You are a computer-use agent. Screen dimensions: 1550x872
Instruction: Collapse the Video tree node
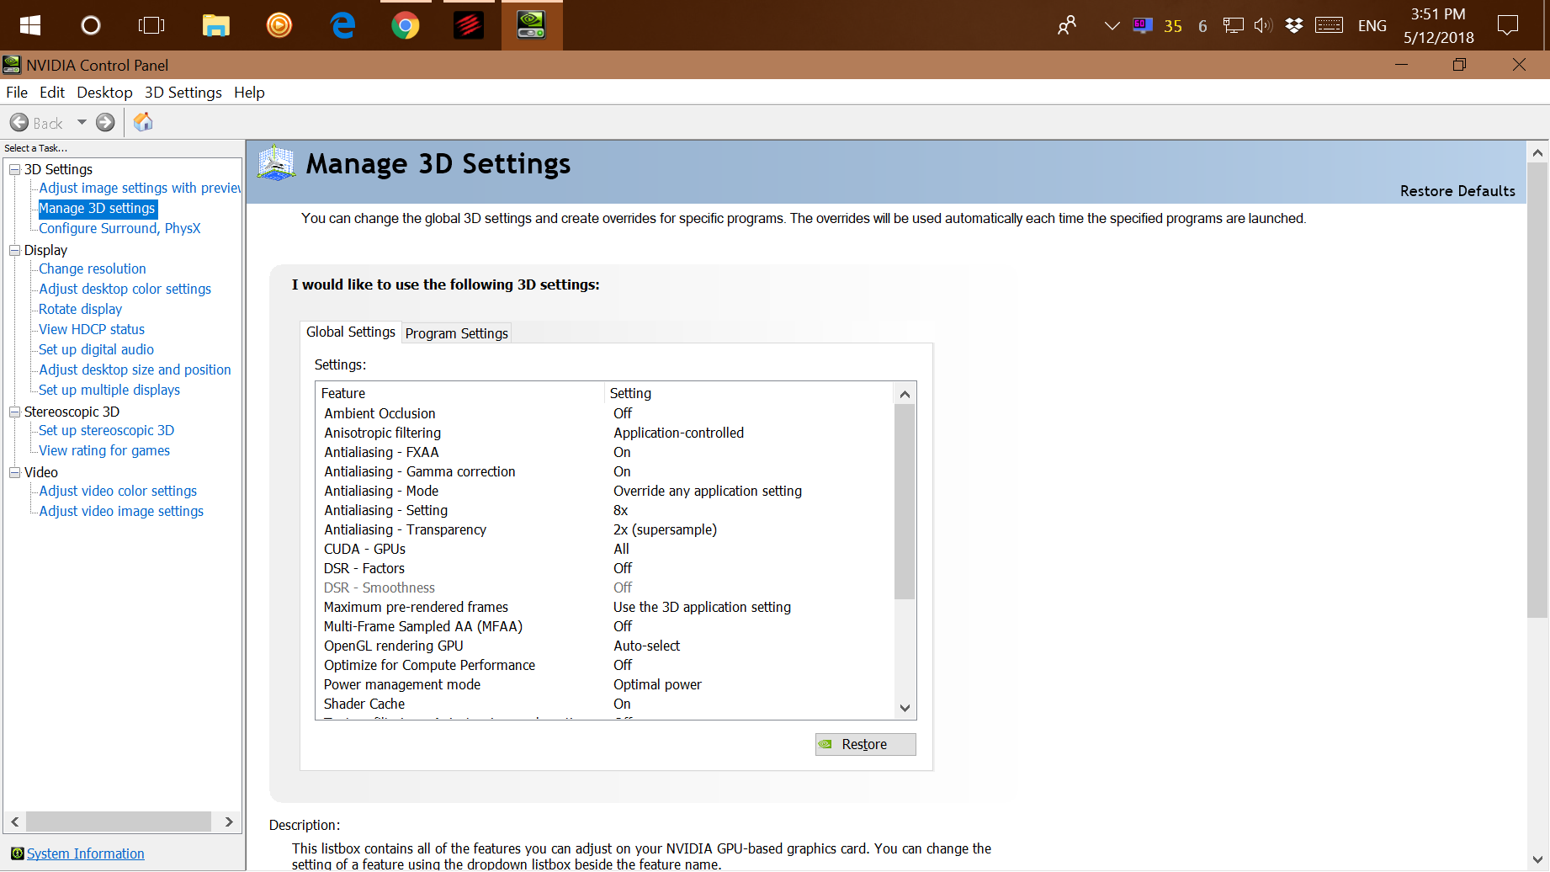click(x=14, y=473)
